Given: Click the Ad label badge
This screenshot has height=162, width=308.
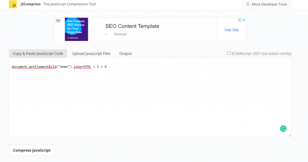Looking at the screenshot, I should pos(58,20).
